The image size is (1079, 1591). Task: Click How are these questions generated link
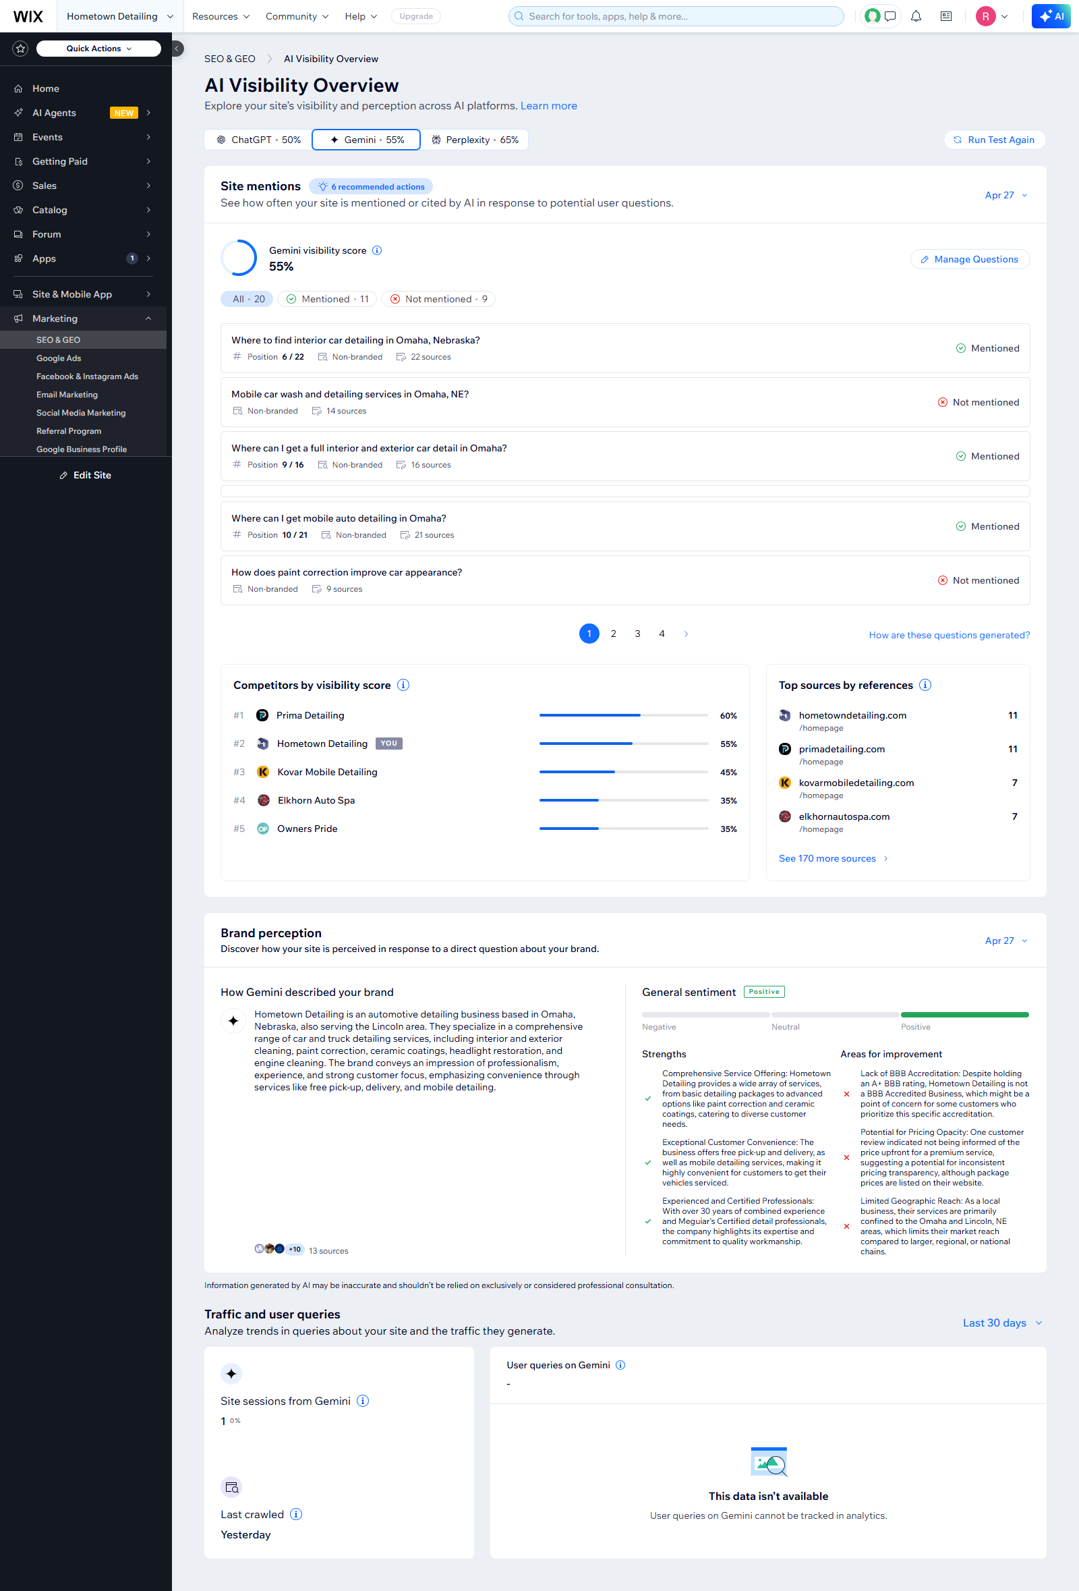coord(949,636)
